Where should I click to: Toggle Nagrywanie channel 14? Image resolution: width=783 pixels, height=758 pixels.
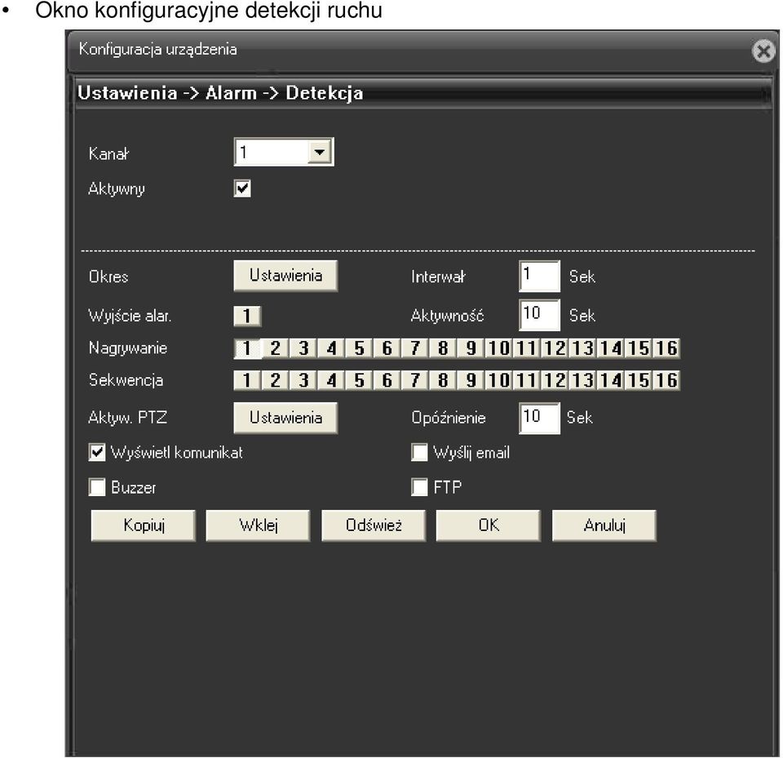tap(611, 348)
